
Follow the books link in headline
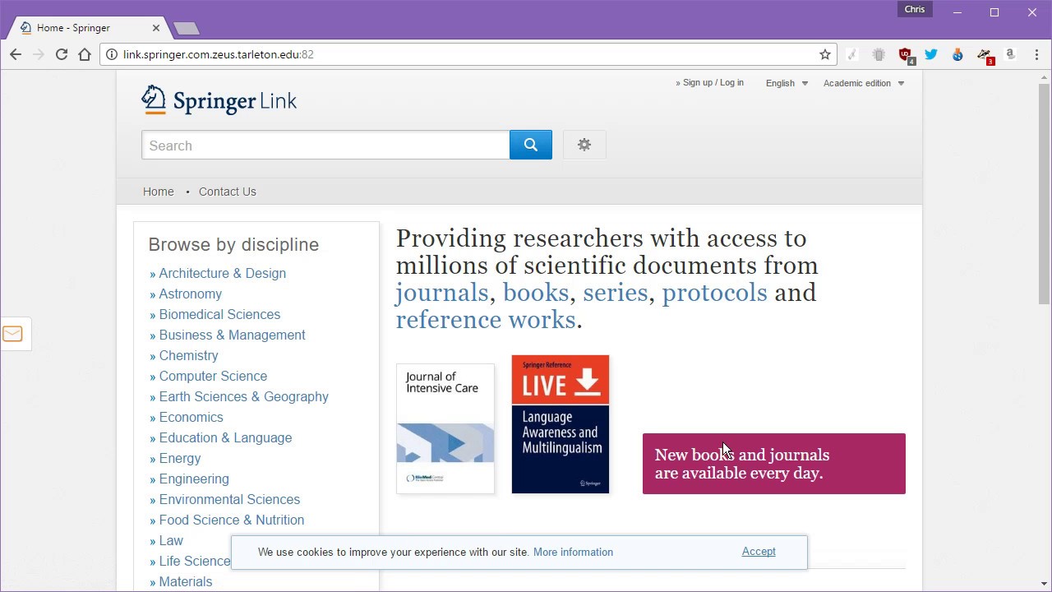pos(536,293)
